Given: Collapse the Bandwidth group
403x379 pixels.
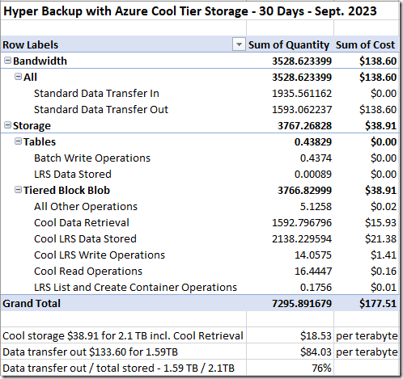Looking at the screenshot, I should click(x=7, y=61).
